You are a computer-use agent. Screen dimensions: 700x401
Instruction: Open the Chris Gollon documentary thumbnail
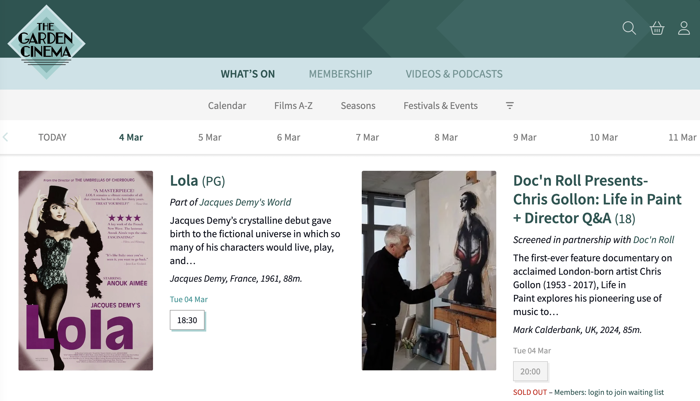coord(429,271)
